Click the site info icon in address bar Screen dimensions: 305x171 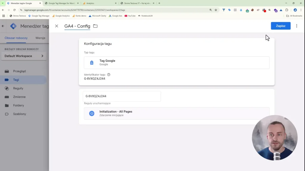click(21, 10)
